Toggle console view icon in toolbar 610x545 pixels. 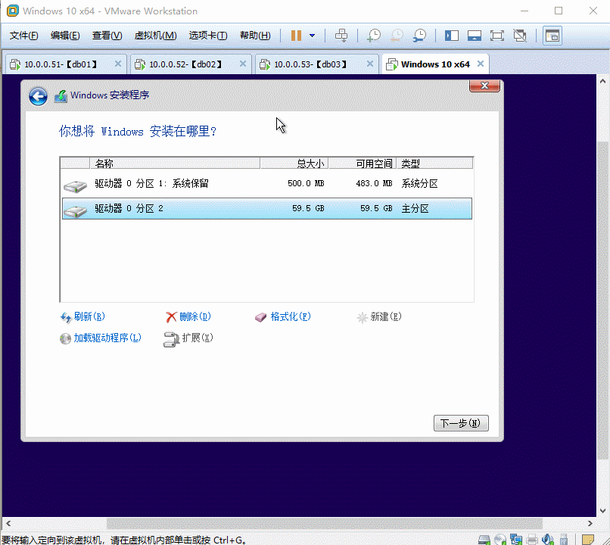[552, 36]
